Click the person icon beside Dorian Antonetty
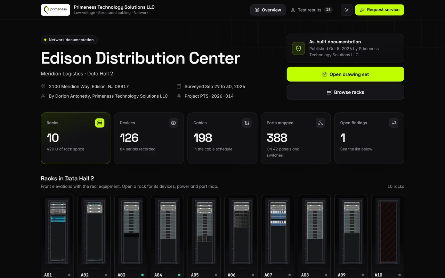This screenshot has height=278, width=445. [43, 96]
